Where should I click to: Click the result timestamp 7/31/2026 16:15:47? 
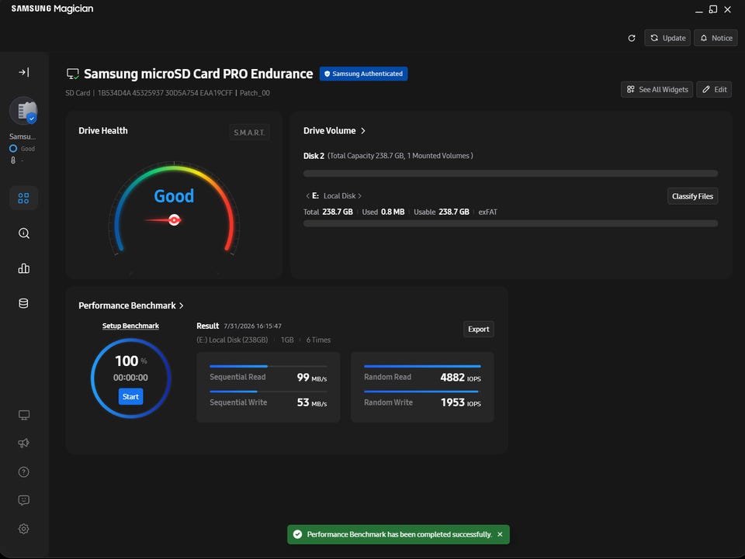[252, 326]
